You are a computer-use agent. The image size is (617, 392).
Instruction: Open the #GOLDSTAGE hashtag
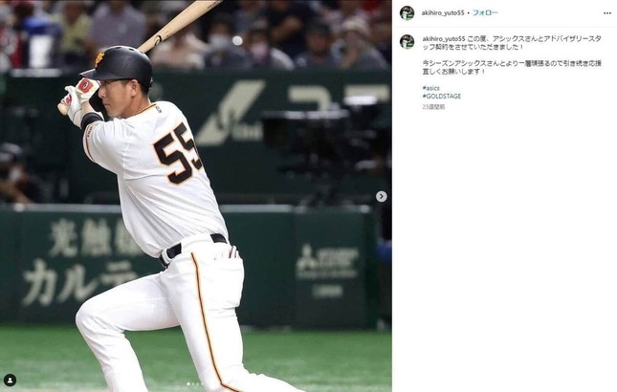click(x=442, y=96)
